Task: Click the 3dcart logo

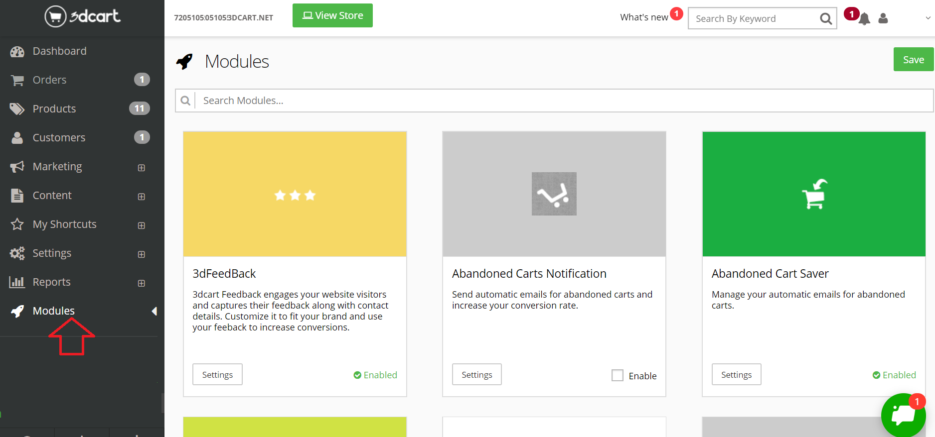Action: coord(83,16)
